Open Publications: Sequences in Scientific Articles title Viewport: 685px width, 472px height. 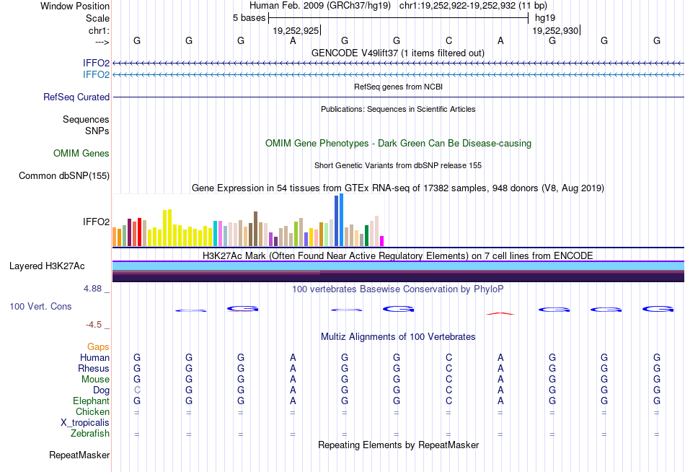(x=398, y=109)
